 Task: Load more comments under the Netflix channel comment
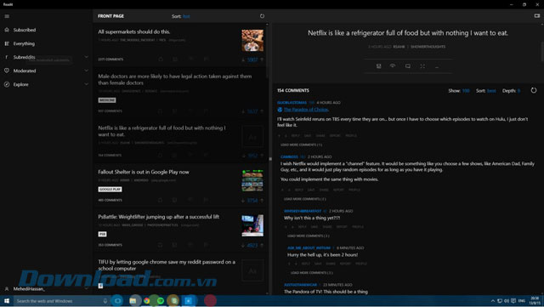[x=304, y=199]
